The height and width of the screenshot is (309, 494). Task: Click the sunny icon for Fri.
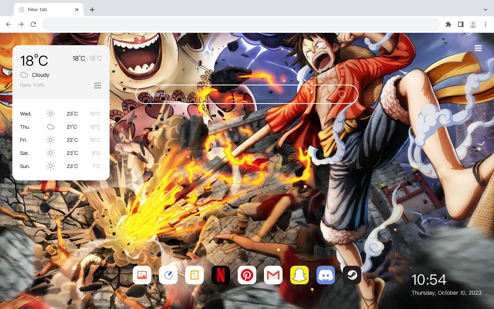(51, 140)
